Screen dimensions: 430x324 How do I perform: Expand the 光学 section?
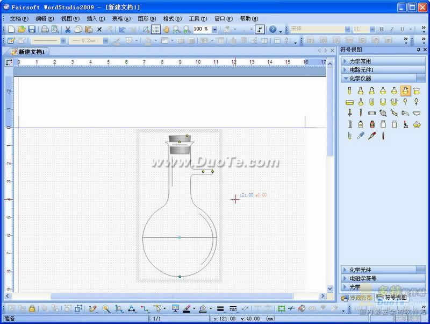coord(383,287)
